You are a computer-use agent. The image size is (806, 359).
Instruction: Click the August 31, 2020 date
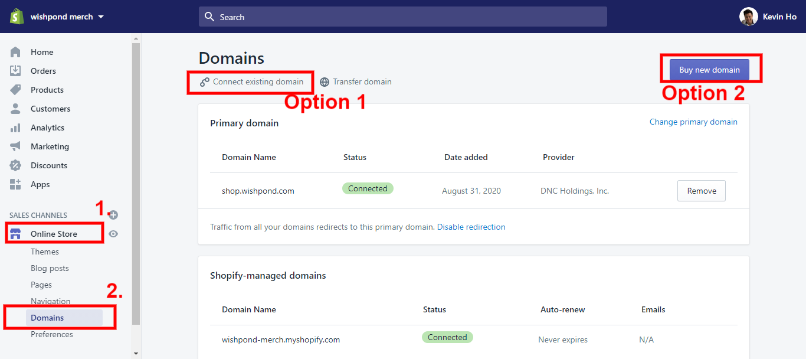pyautogui.click(x=471, y=191)
